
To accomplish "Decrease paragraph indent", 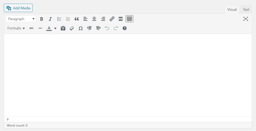I will click(x=89, y=28).
